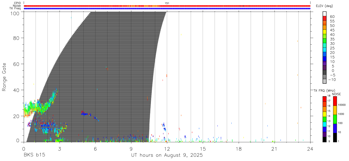Click the 'Range Gate' vertical axis title
The image size is (349, 161).
4,77
